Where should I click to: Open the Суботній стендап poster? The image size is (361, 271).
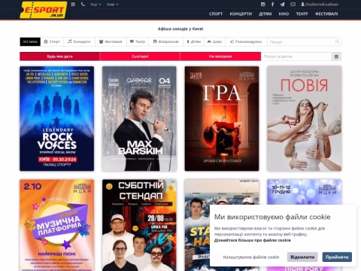click(x=139, y=225)
